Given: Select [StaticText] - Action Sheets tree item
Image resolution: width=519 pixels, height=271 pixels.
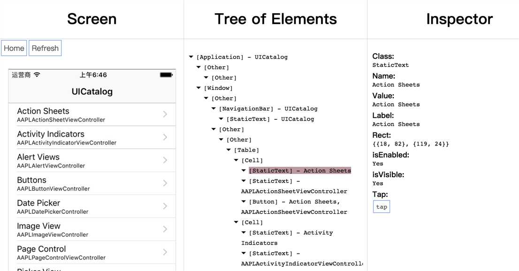Looking at the screenshot, I should [x=300, y=170].
